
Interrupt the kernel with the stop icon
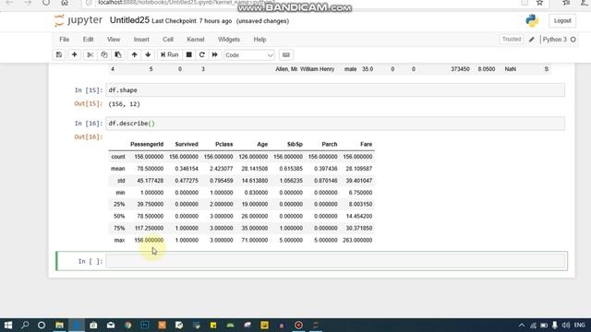pyautogui.click(x=188, y=55)
